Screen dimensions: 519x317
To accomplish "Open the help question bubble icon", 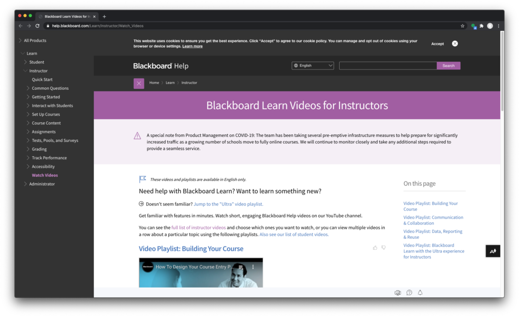I will pos(409,293).
